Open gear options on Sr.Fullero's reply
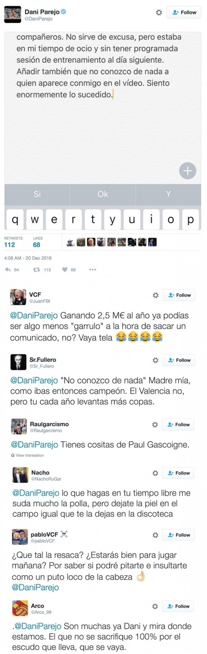This screenshot has width=207, height=654. pos(155,360)
